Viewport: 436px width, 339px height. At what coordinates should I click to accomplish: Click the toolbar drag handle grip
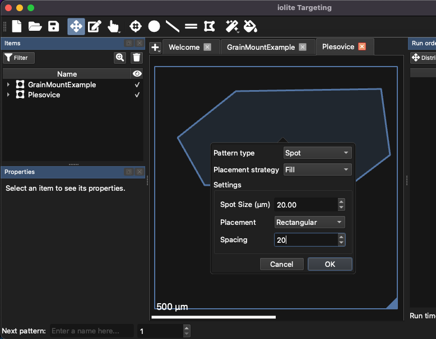point(4,27)
